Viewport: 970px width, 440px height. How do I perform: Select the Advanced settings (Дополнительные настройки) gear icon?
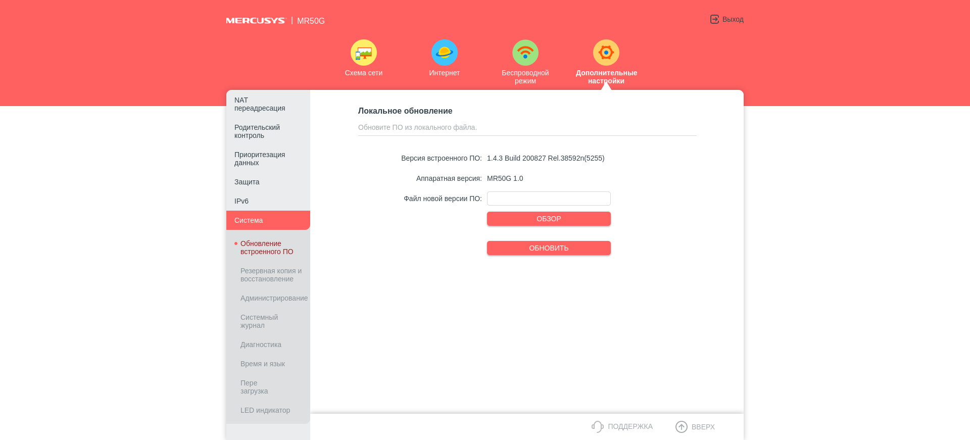pos(606,53)
